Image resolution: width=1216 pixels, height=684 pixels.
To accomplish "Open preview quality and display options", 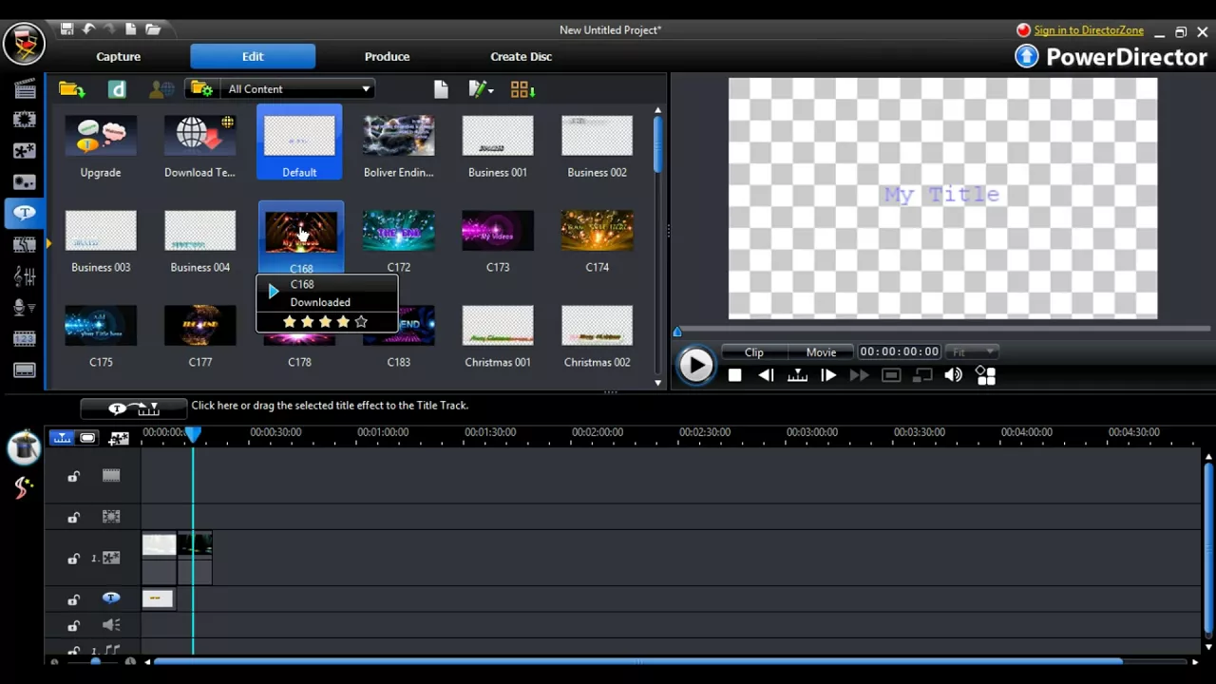I will [985, 375].
